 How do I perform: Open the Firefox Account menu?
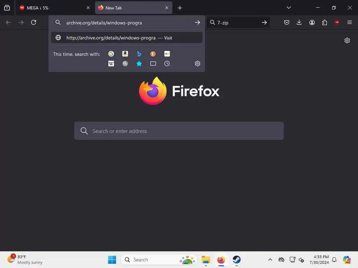tap(312, 22)
